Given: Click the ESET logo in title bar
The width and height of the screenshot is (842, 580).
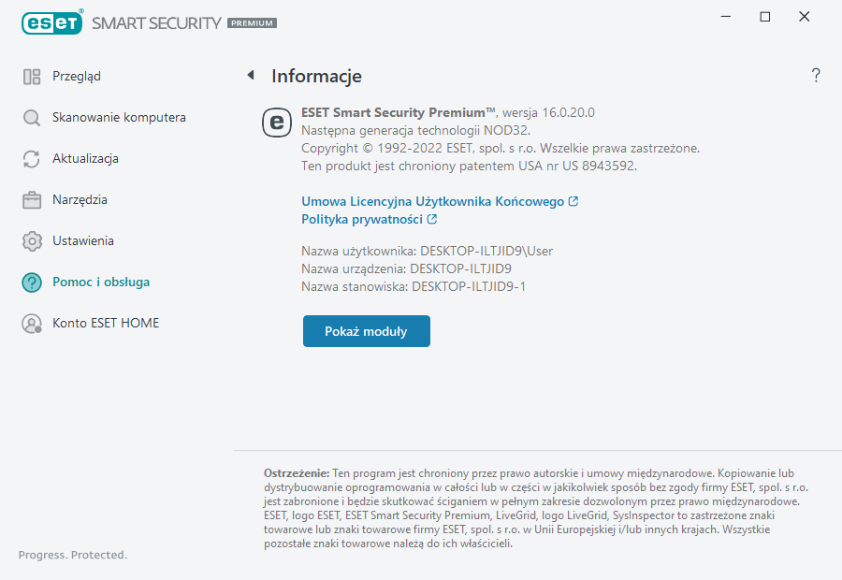Looking at the screenshot, I should [x=52, y=22].
